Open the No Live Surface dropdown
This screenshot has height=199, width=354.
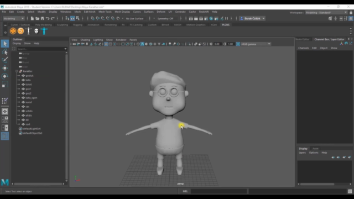coord(135,18)
